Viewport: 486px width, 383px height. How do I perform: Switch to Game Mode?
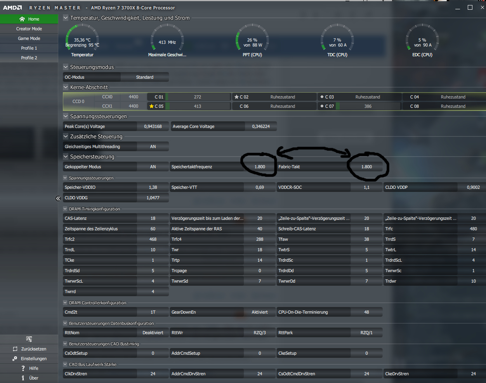coord(29,38)
